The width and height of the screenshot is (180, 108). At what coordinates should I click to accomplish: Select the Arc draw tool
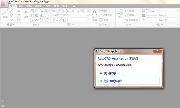12,11
